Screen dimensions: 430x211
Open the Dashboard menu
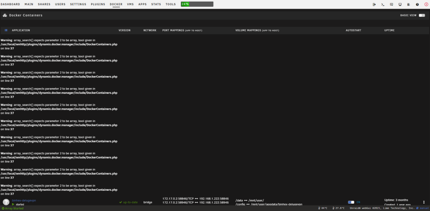click(x=10, y=4)
